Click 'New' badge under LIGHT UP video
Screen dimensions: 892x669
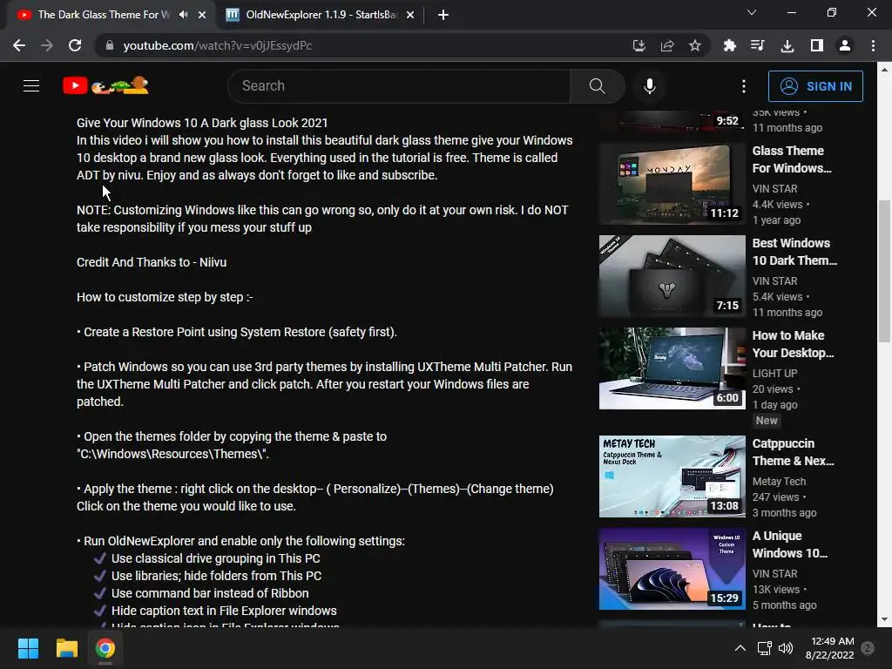[x=767, y=421]
